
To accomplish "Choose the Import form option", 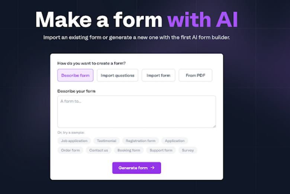I will click(x=158, y=75).
